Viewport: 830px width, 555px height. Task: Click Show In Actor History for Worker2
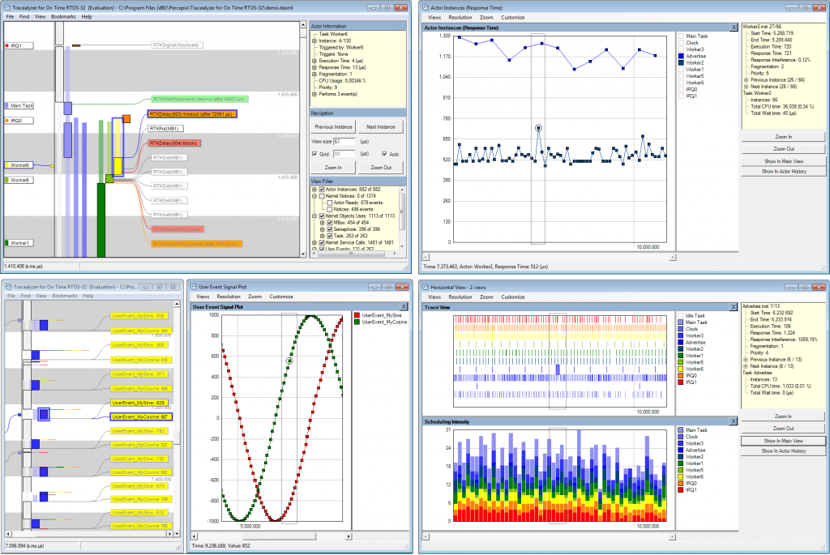[x=784, y=172]
